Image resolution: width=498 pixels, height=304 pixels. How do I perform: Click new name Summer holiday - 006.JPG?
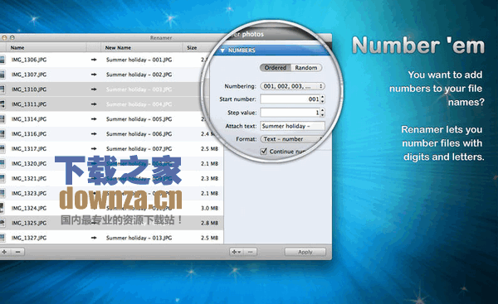tap(139, 134)
